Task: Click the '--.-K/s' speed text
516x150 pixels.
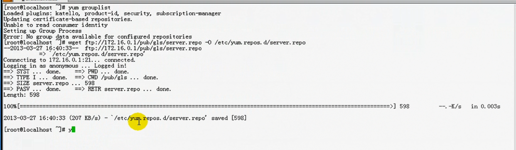Action: tap(450, 107)
